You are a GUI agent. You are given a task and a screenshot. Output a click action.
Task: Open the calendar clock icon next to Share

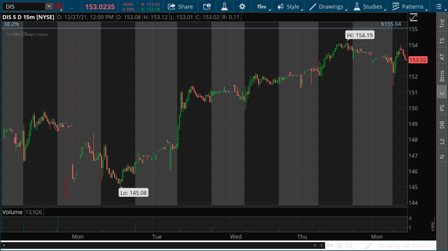pyautogui.click(x=206, y=6)
